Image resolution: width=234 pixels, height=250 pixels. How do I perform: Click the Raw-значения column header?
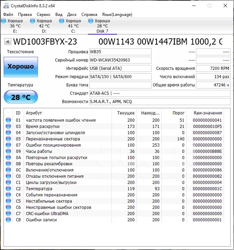208,113
